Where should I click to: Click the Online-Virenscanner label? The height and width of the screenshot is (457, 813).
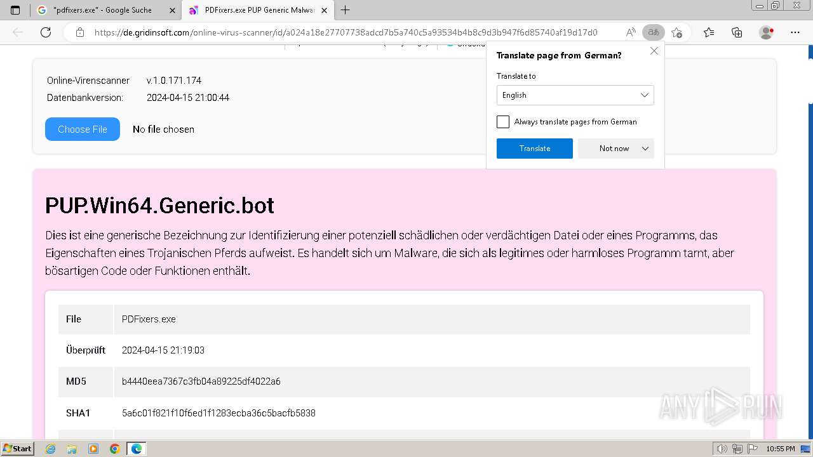click(88, 81)
